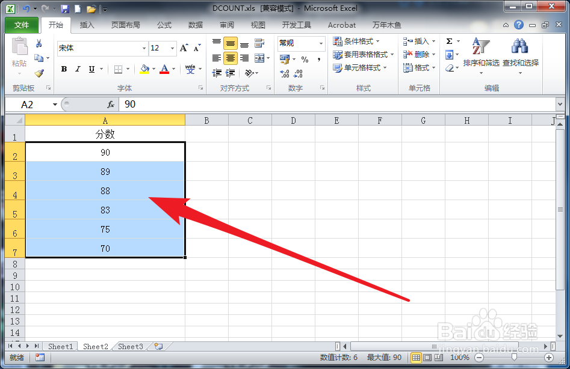570x369 pixels.
Task: Open the 常规 number format dropdown
Action: point(321,43)
